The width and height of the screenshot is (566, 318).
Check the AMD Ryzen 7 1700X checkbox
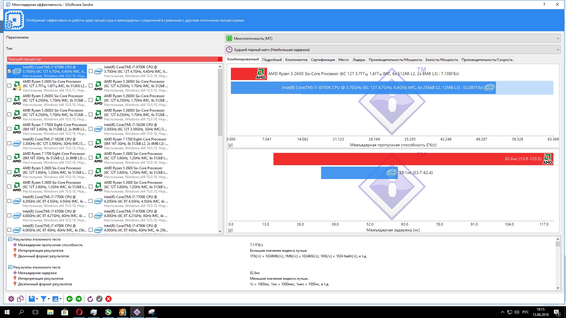pos(9,129)
